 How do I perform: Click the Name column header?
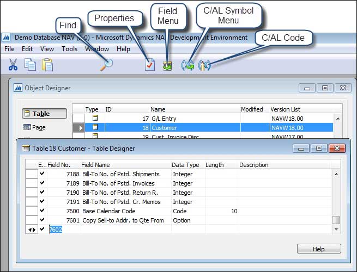tap(158, 109)
